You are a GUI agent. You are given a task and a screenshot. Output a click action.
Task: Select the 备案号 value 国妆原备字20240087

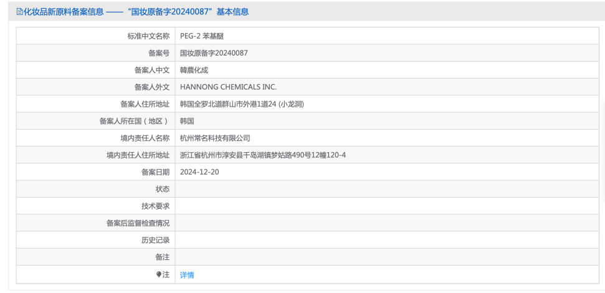[214, 53]
